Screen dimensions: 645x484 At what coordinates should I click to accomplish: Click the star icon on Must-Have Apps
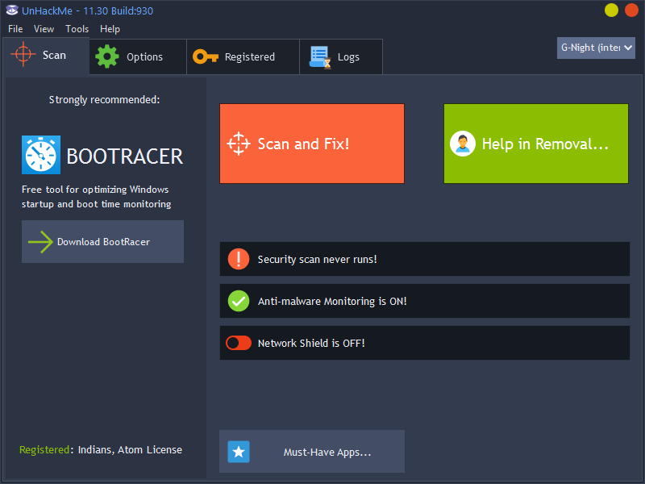coord(239,452)
